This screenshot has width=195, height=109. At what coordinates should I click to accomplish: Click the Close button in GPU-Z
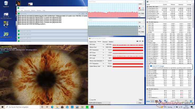tap(140, 103)
